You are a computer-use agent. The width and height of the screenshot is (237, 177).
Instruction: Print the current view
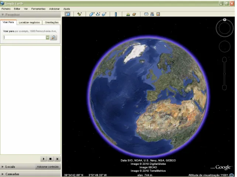coord(152,14)
